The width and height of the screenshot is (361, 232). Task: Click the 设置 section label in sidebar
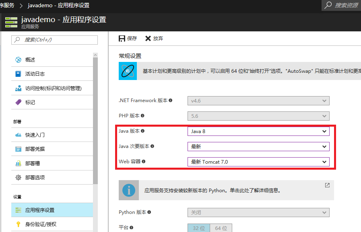pyautogui.click(x=17, y=197)
